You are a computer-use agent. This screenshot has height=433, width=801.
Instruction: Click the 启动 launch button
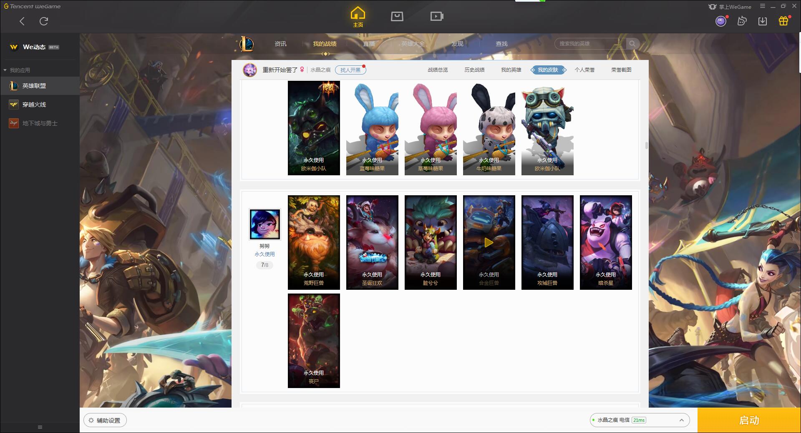tap(749, 421)
